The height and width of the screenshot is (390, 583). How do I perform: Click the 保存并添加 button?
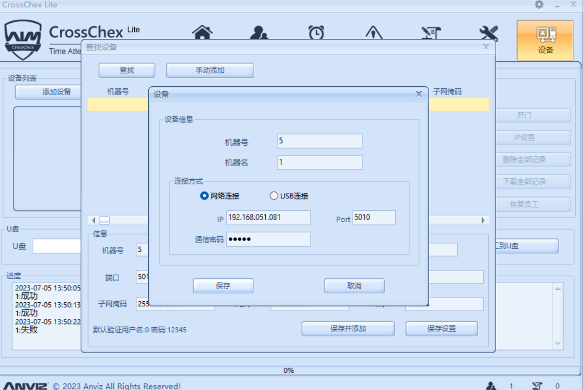(x=348, y=329)
